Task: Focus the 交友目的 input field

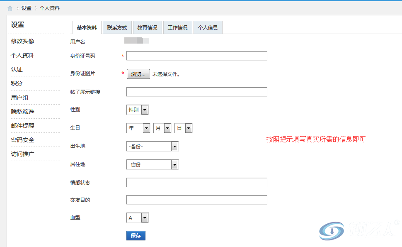Action: coord(196,200)
